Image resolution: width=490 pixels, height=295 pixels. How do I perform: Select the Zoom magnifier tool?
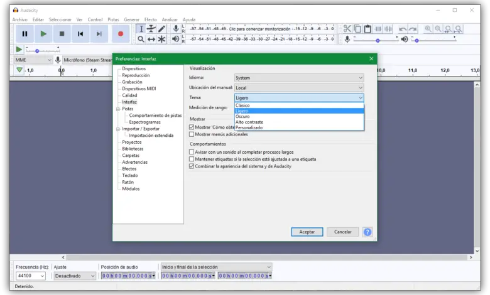[141, 39]
